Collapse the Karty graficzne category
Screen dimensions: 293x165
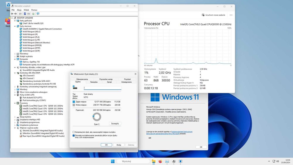point(15,21)
